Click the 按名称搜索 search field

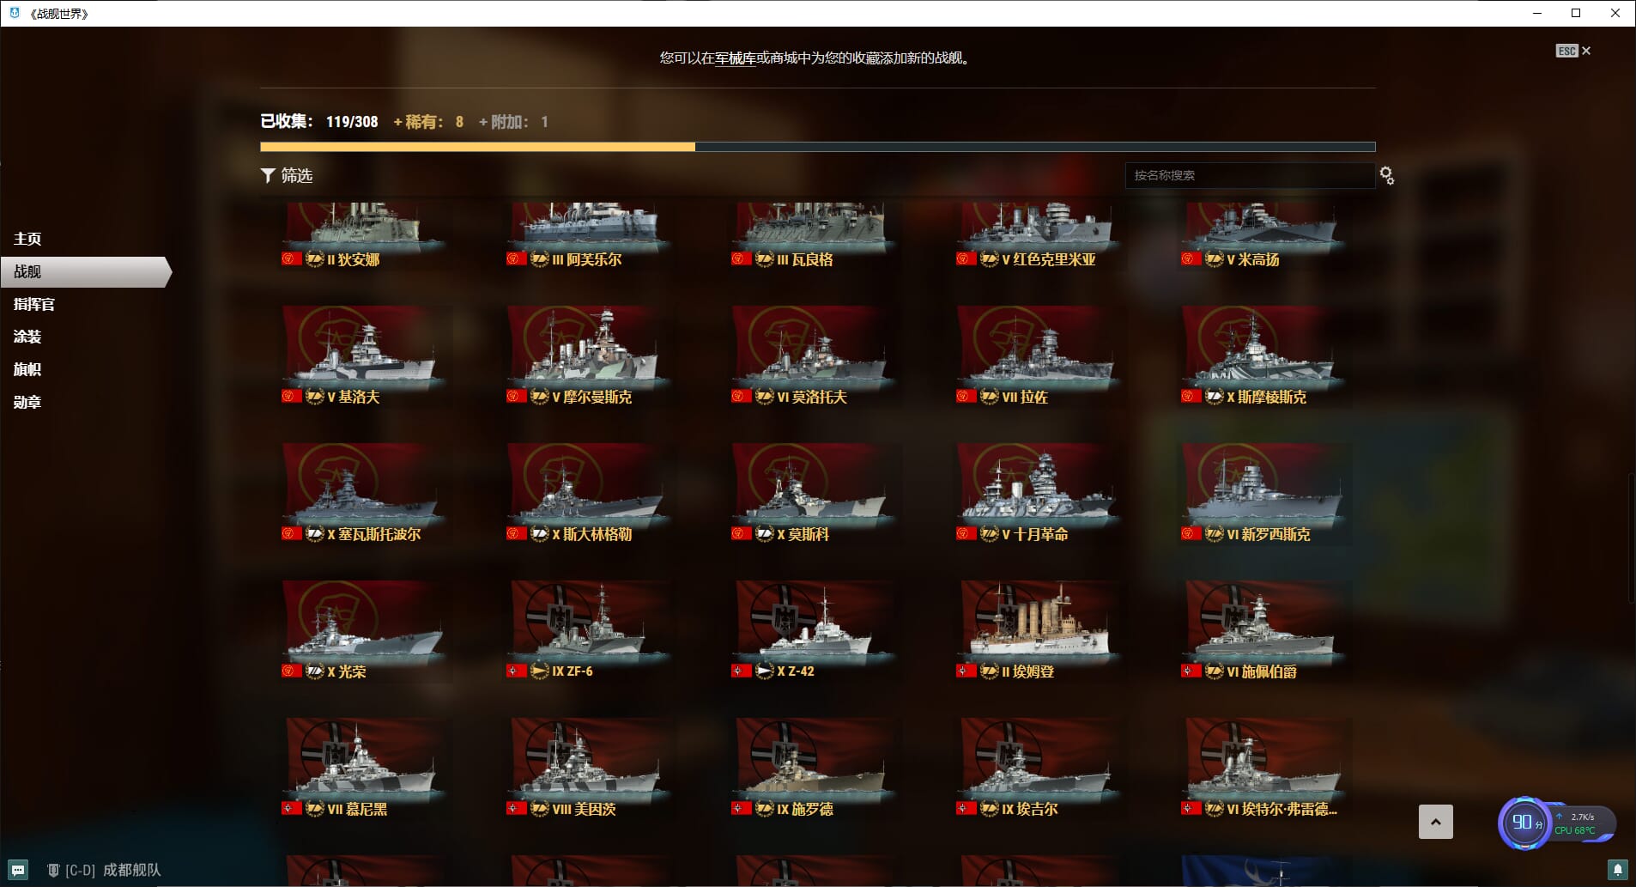(1250, 175)
